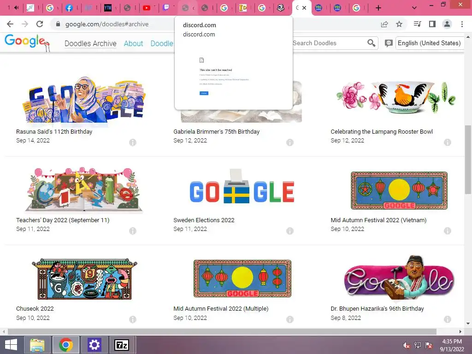Open the English (United States) language dropdown
This screenshot has height=354, width=472.
point(429,43)
